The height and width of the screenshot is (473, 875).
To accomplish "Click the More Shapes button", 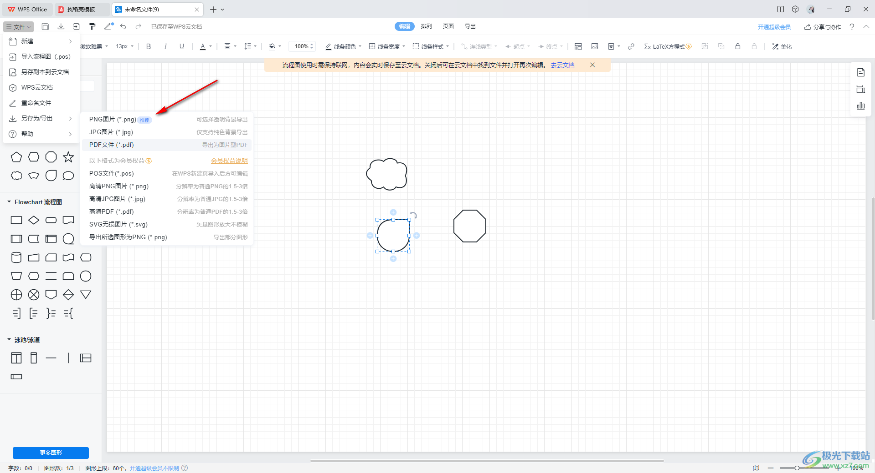I will pyautogui.click(x=51, y=453).
